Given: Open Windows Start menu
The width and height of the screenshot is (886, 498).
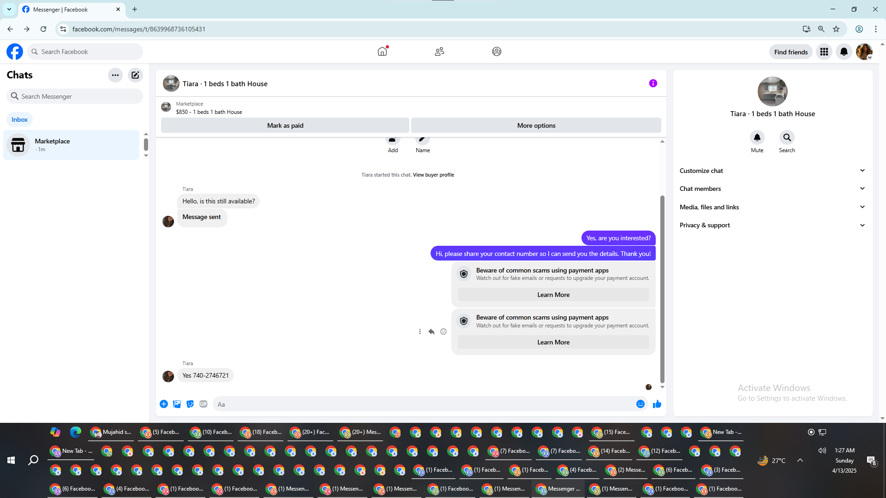Looking at the screenshot, I should point(11,460).
